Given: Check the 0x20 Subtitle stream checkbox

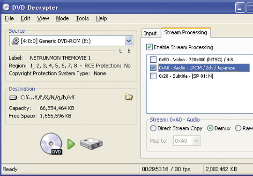Looking at the screenshot, I should (x=153, y=76).
